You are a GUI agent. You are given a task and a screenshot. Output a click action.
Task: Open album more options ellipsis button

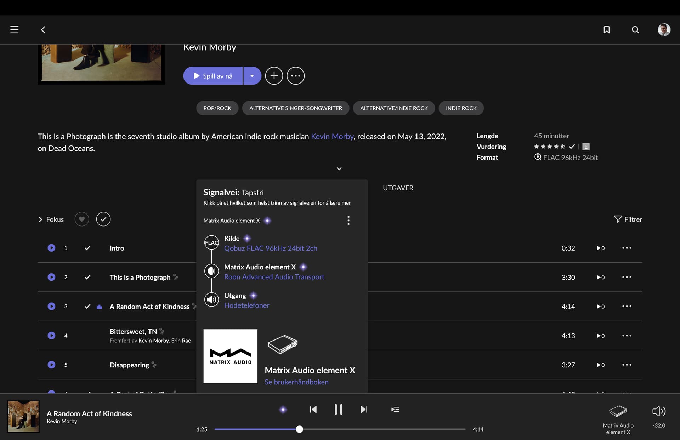coord(295,76)
